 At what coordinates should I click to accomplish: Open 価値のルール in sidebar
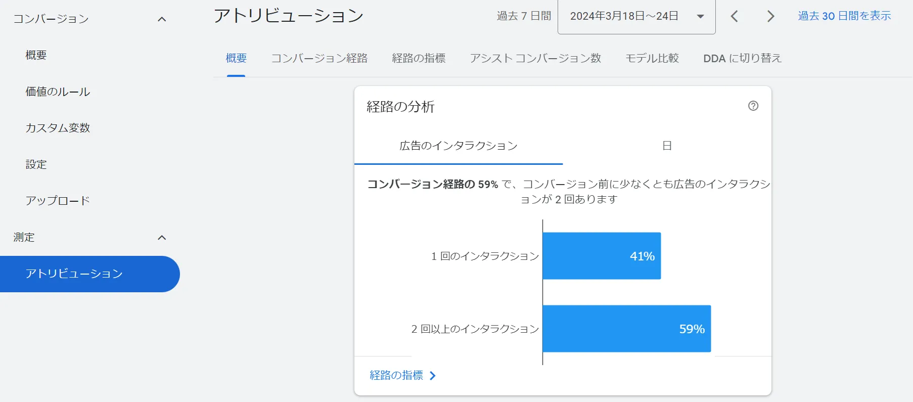(x=58, y=92)
